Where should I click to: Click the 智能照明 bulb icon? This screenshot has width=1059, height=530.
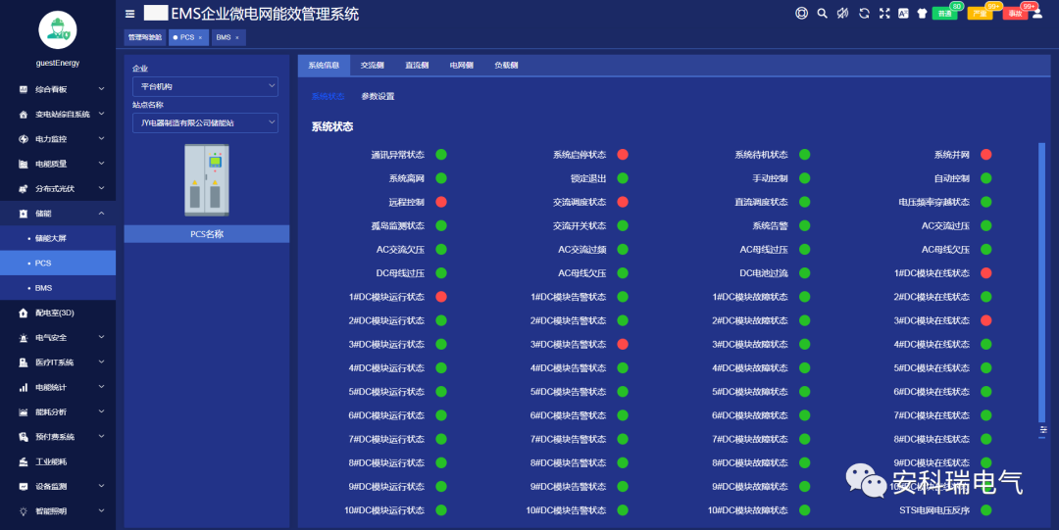point(23,511)
